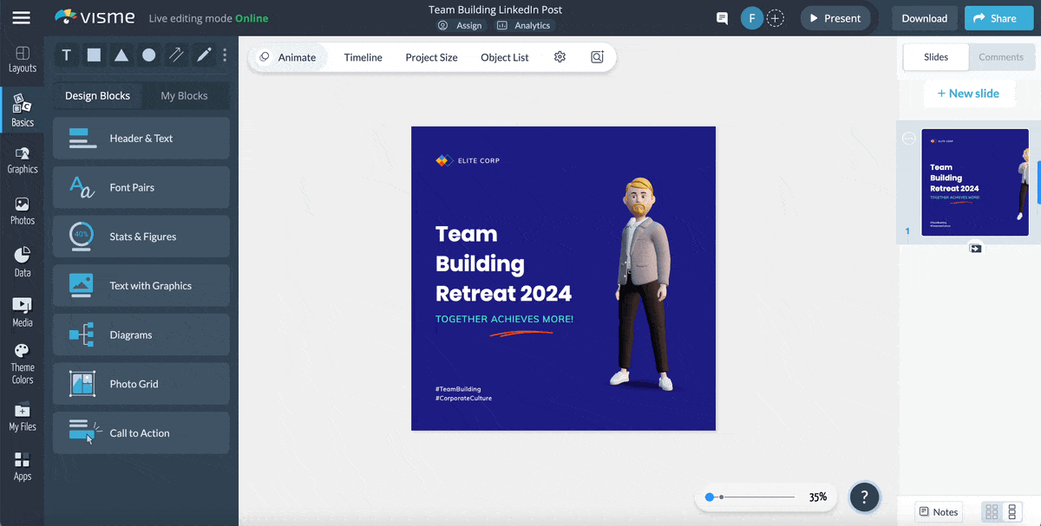Open the Comments tab on the right
This screenshot has height=526, width=1041.
(1001, 56)
